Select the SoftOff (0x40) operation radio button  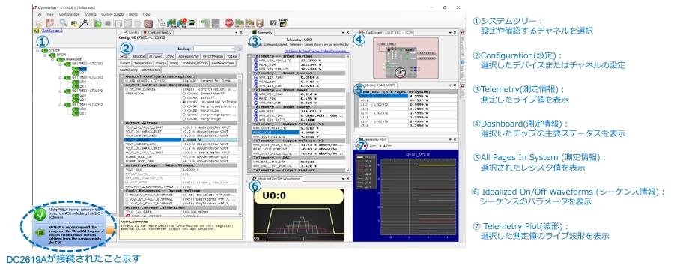click(184, 97)
